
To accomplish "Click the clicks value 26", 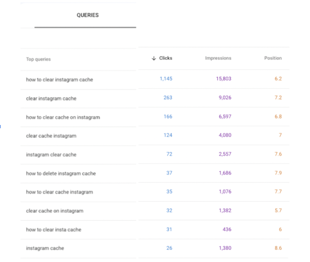I will [x=169, y=248].
